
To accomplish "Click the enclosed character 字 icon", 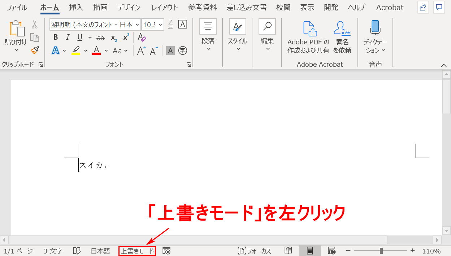I will click(x=183, y=51).
